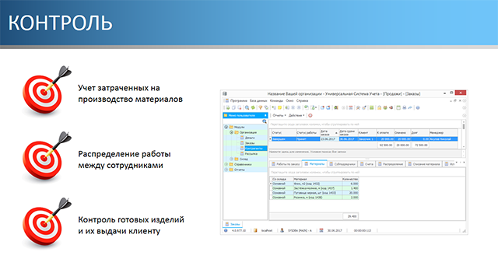Click the user icon in the status bar
Screen dimensions: 498x280
(x=282, y=230)
